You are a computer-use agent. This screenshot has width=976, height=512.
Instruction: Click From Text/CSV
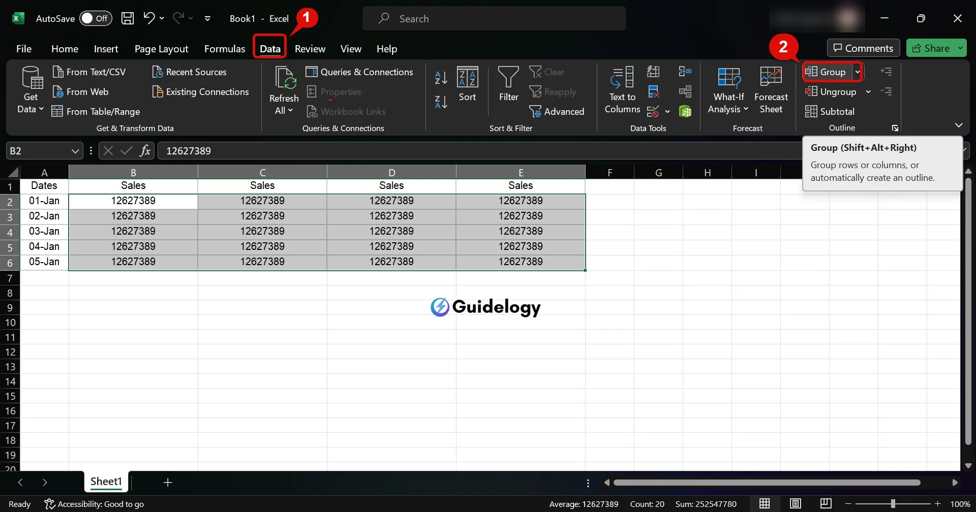click(89, 72)
